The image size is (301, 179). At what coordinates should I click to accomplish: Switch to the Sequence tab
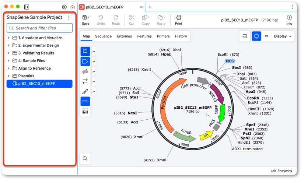point(103,36)
